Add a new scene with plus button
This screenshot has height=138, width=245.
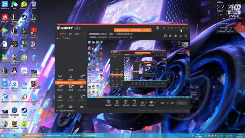[85, 34]
